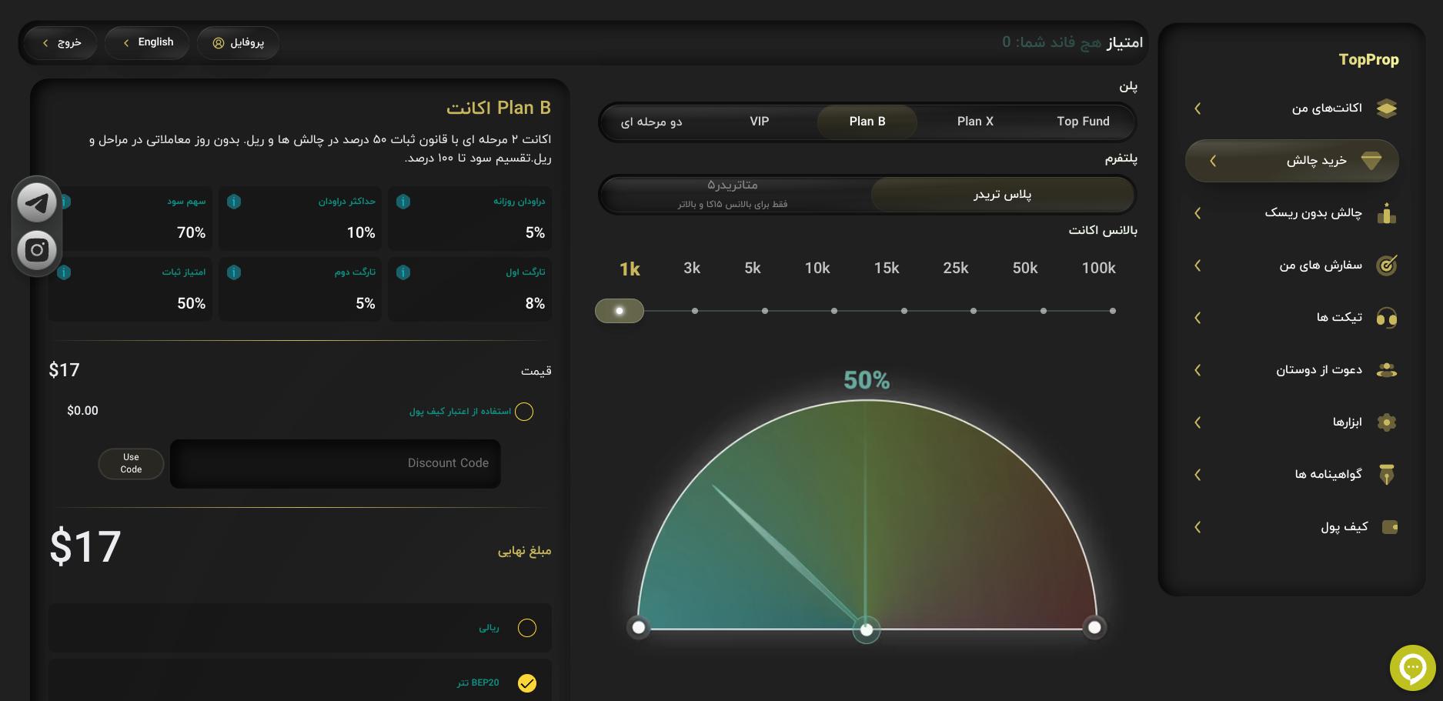Click the gear icon for ابزارها
1443x701 pixels.
pos(1386,422)
